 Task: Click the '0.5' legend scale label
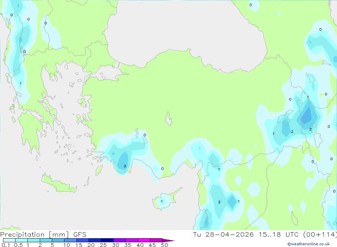coord(18,245)
